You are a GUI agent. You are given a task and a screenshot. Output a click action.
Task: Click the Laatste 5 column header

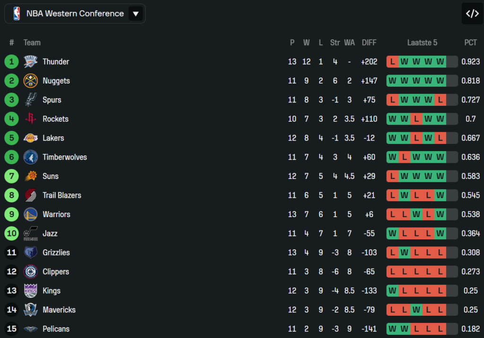[x=422, y=42]
